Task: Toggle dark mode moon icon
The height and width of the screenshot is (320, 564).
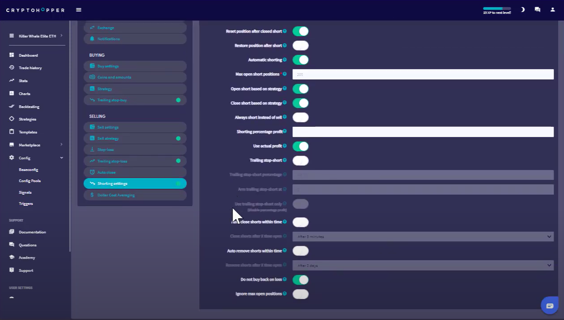Action: pyautogui.click(x=522, y=9)
